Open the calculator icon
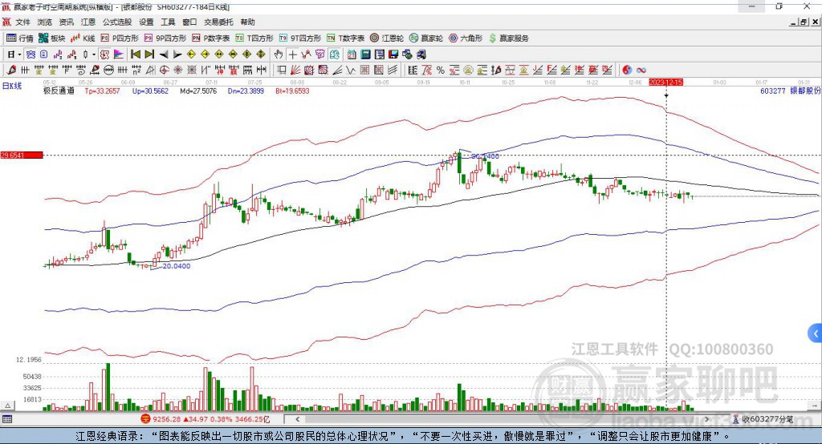This screenshot has height=444, width=822. (x=365, y=54)
